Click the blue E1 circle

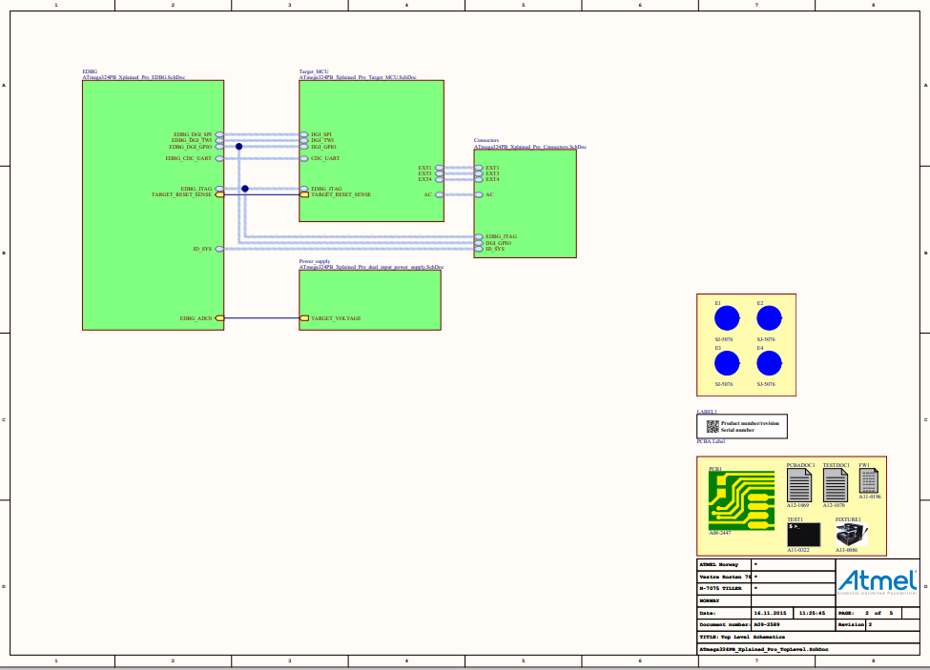[727, 318]
